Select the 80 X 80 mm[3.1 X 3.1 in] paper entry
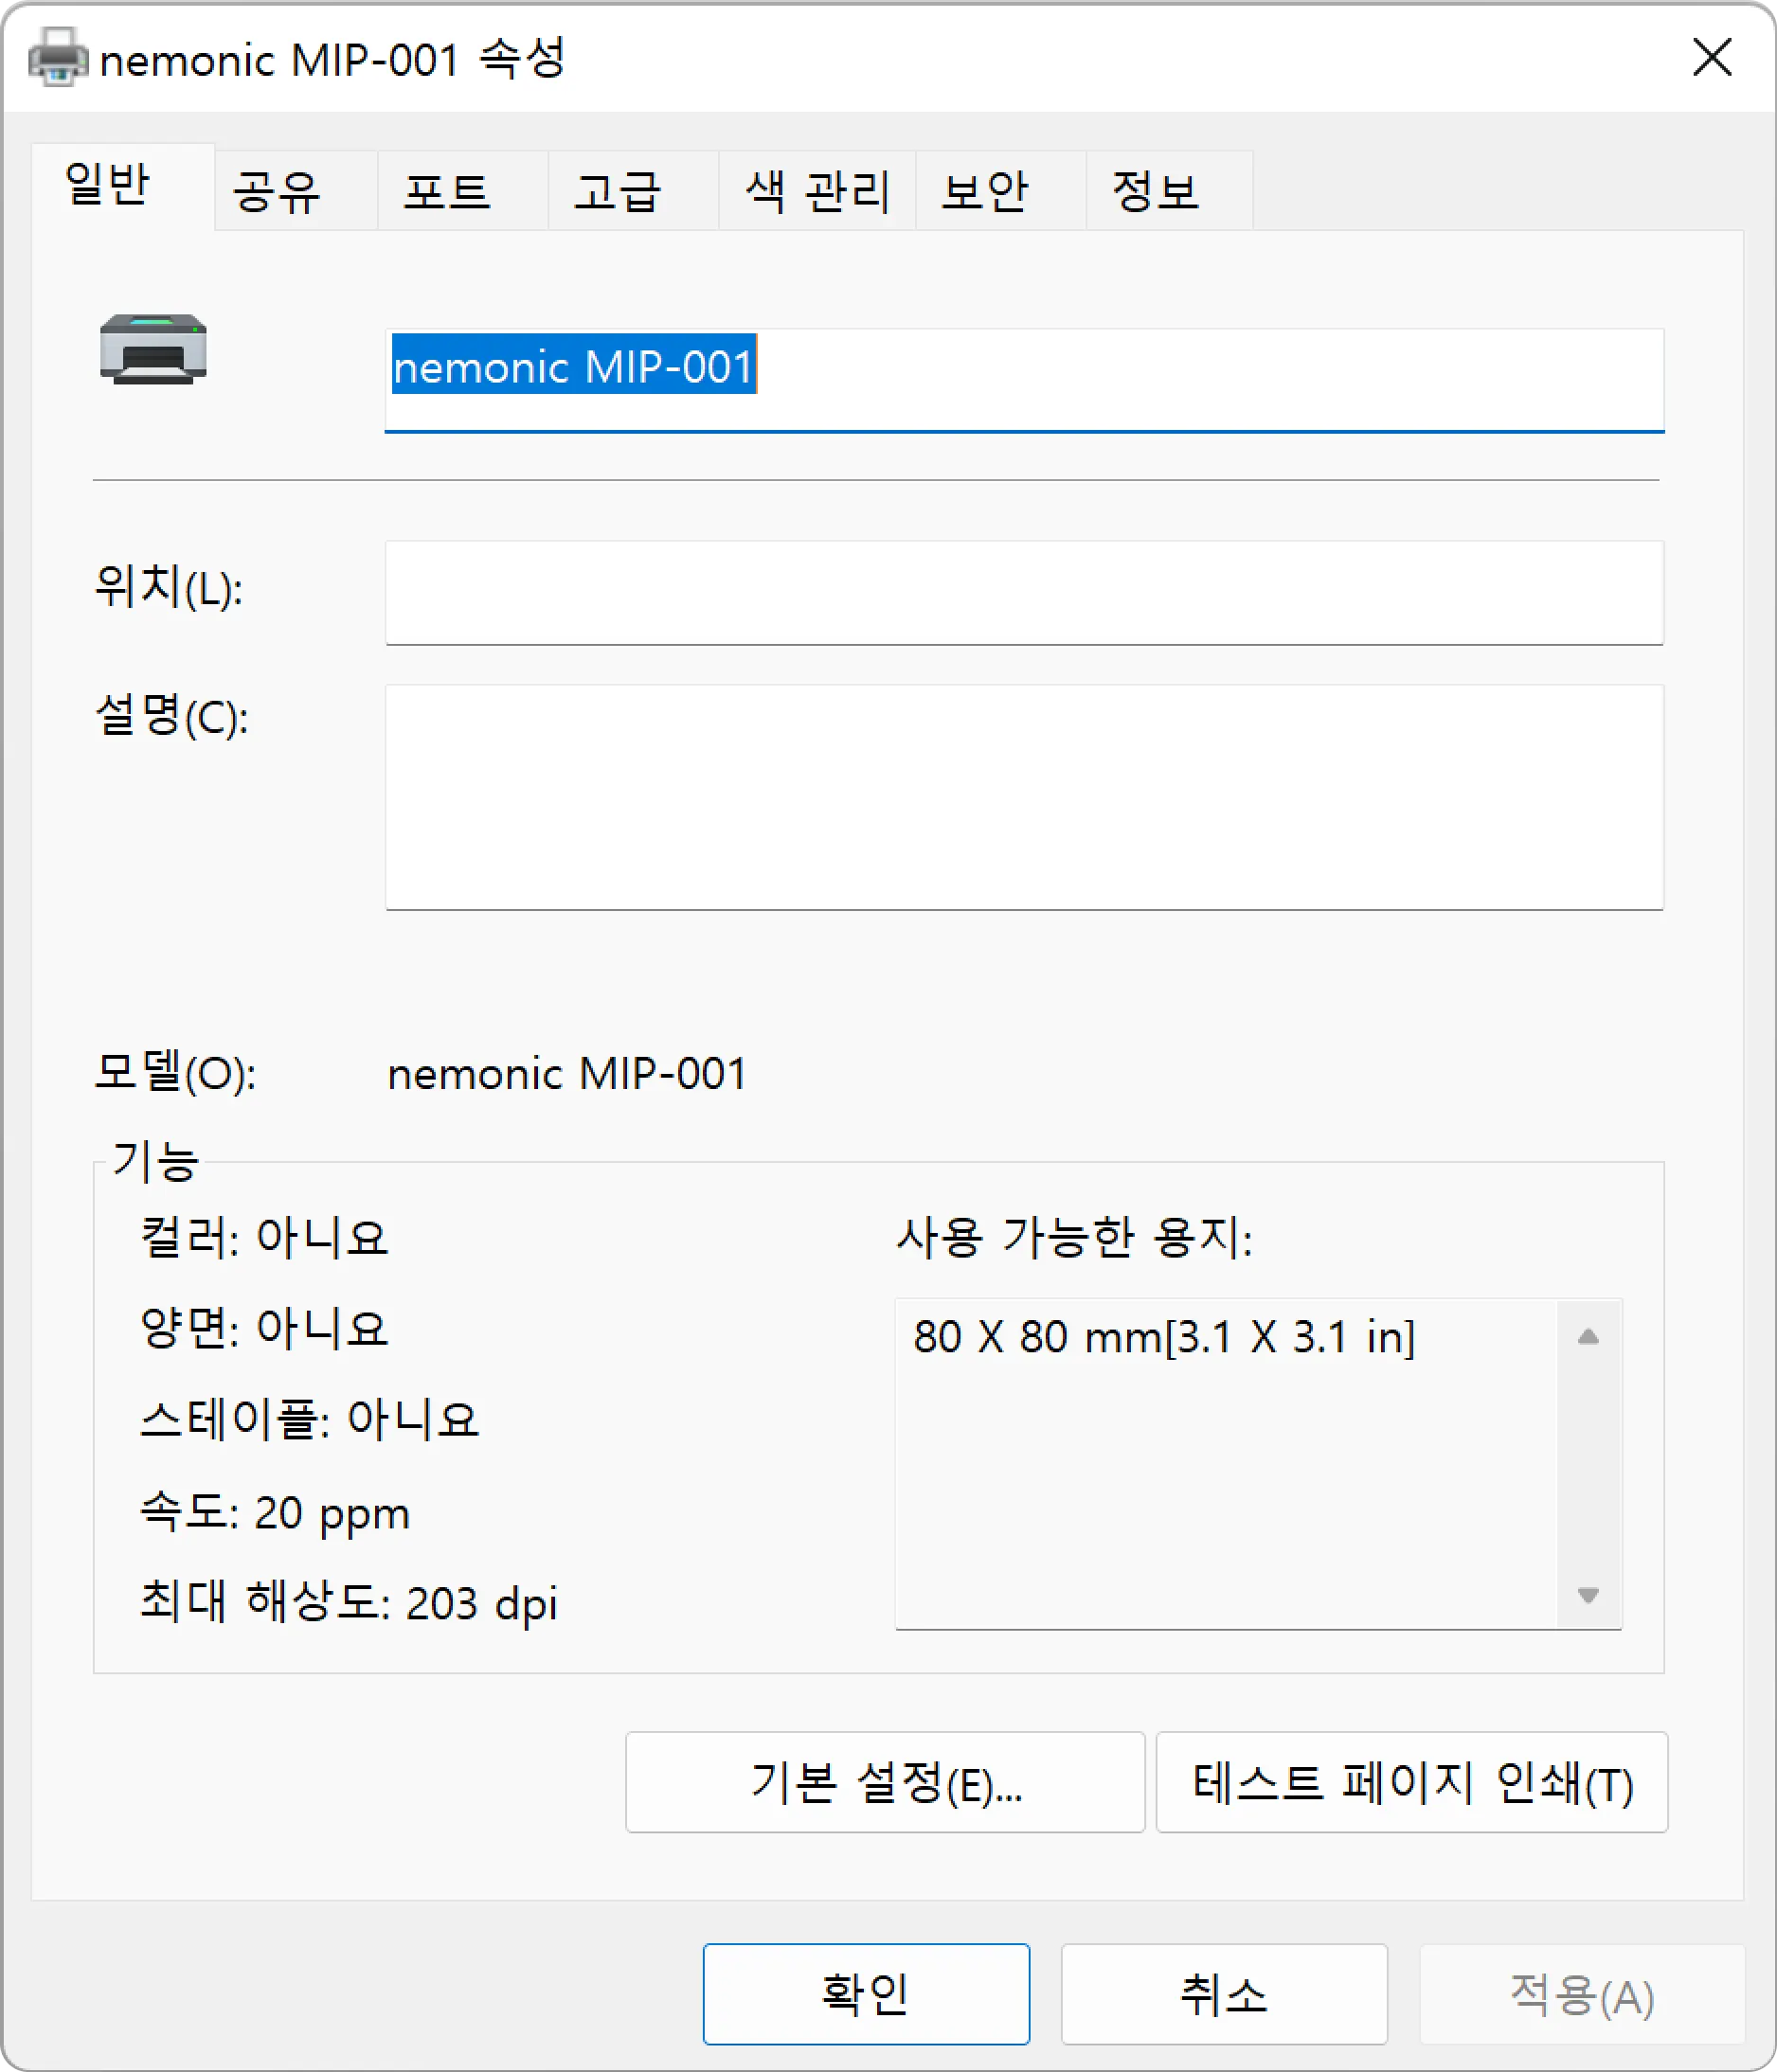The width and height of the screenshot is (1777, 2072). pyautogui.click(x=1164, y=1337)
